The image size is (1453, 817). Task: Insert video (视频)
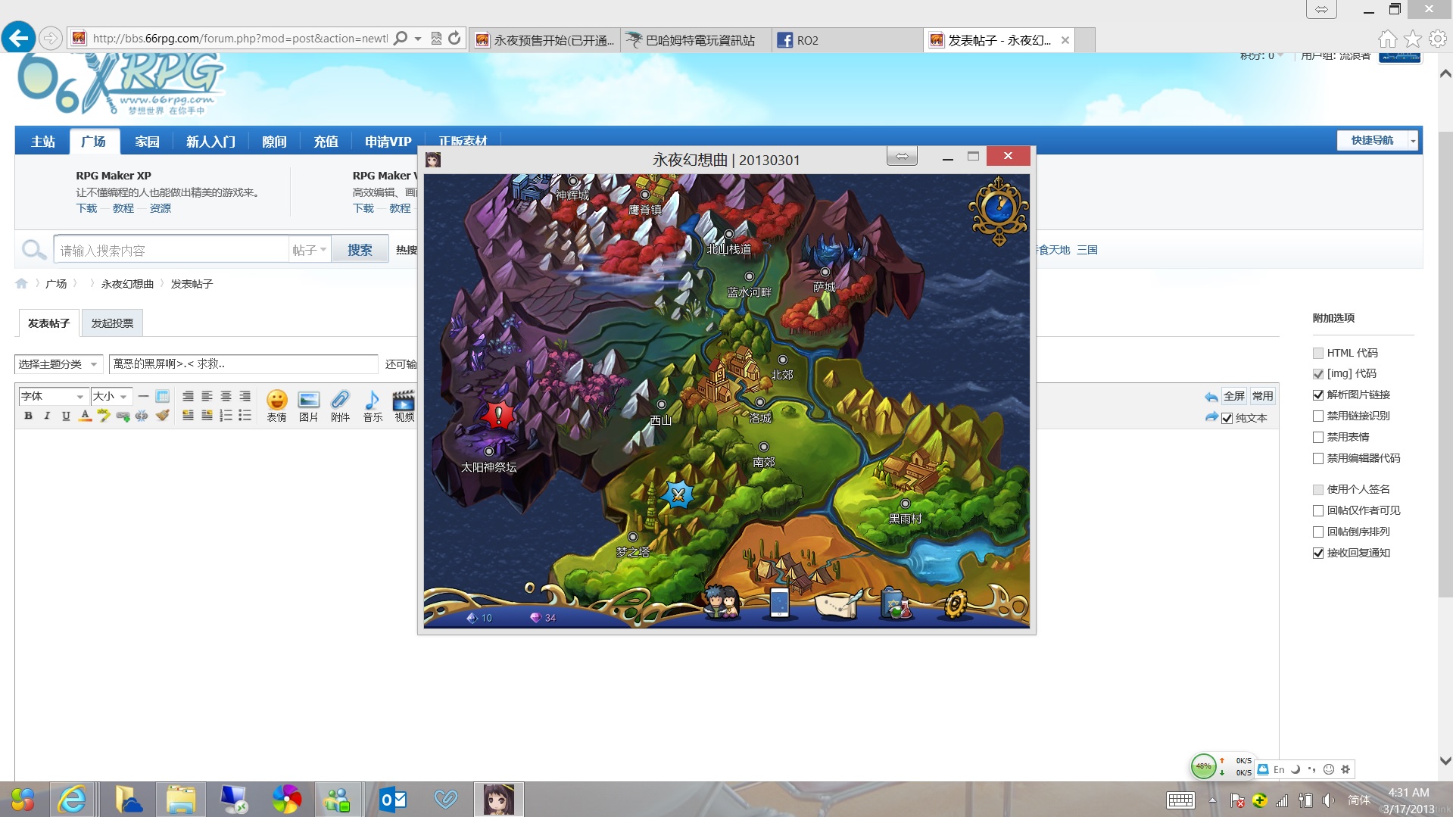pos(404,406)
